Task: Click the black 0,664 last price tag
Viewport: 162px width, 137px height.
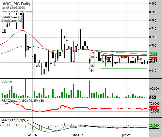Action: point(153,61)
